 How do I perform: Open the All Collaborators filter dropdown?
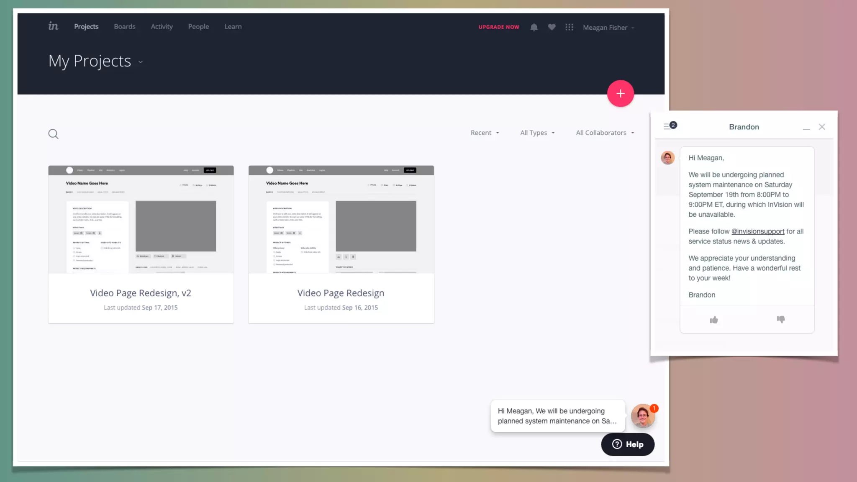point(605,133)
